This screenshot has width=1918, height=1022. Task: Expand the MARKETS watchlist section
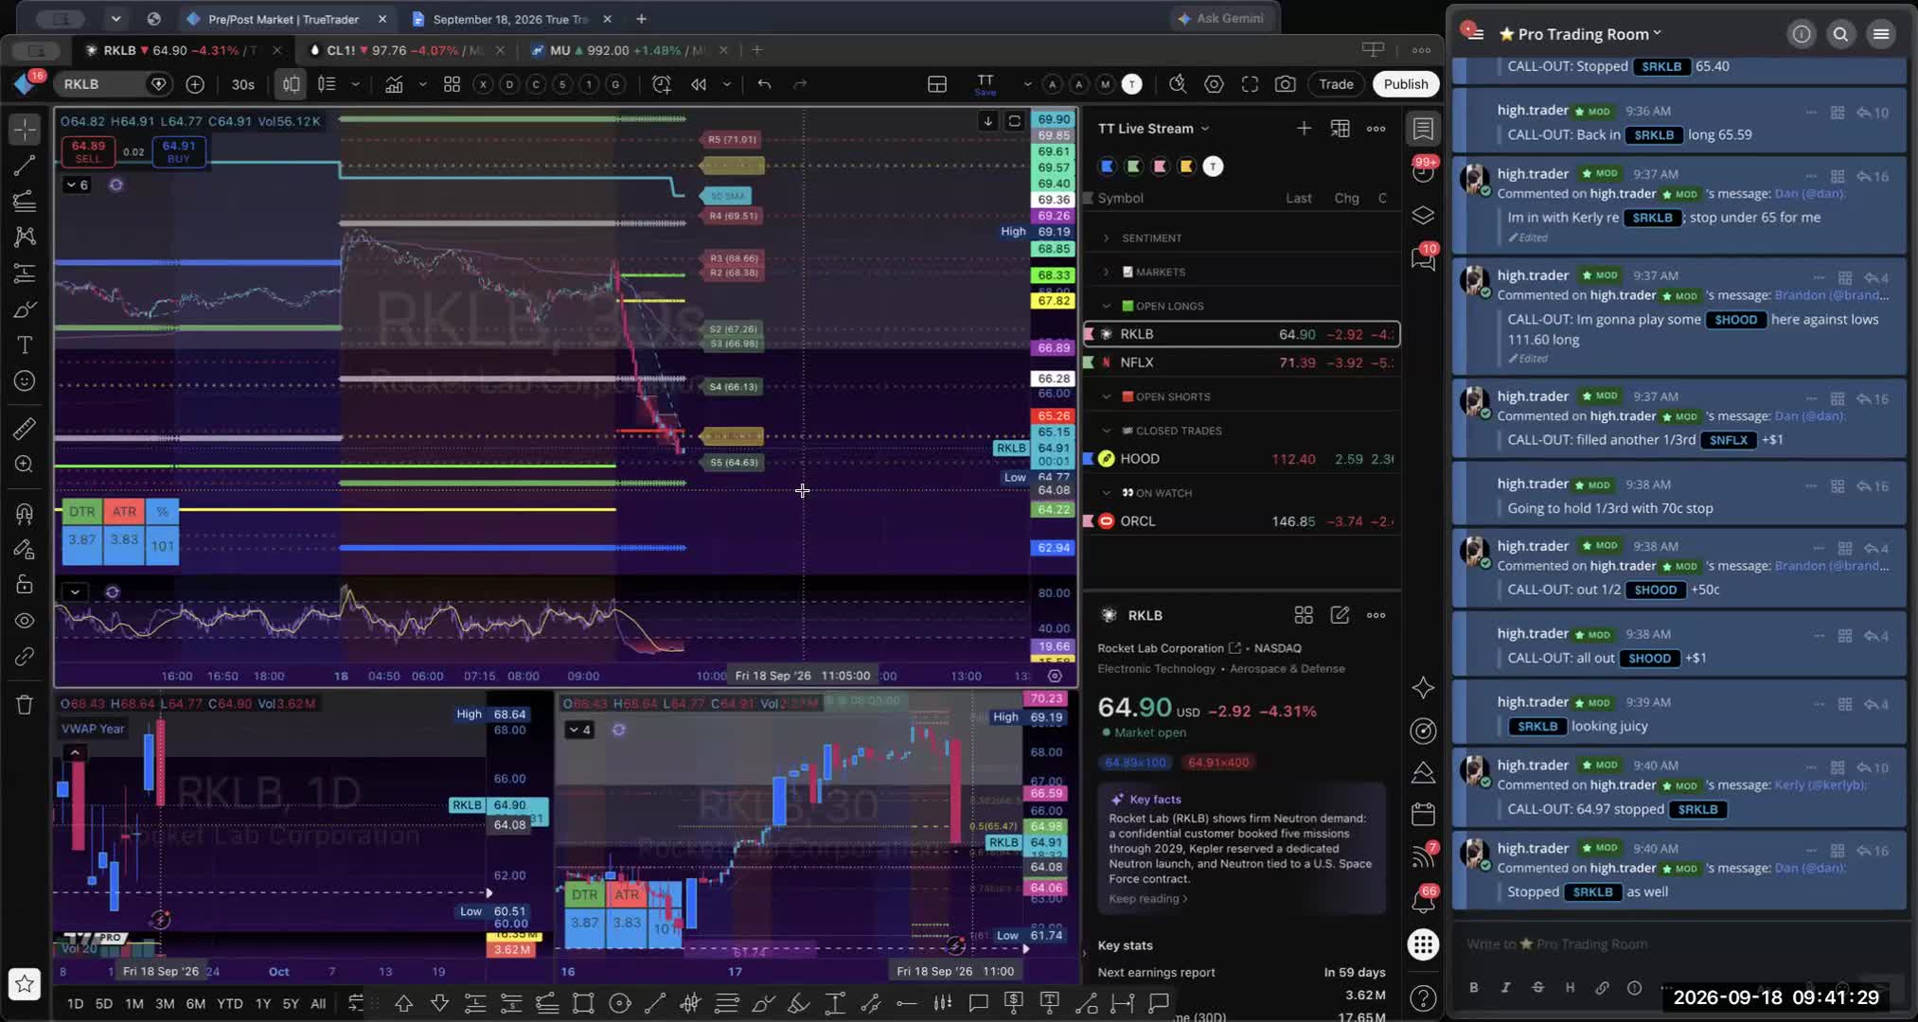(x=1106, y=272)
